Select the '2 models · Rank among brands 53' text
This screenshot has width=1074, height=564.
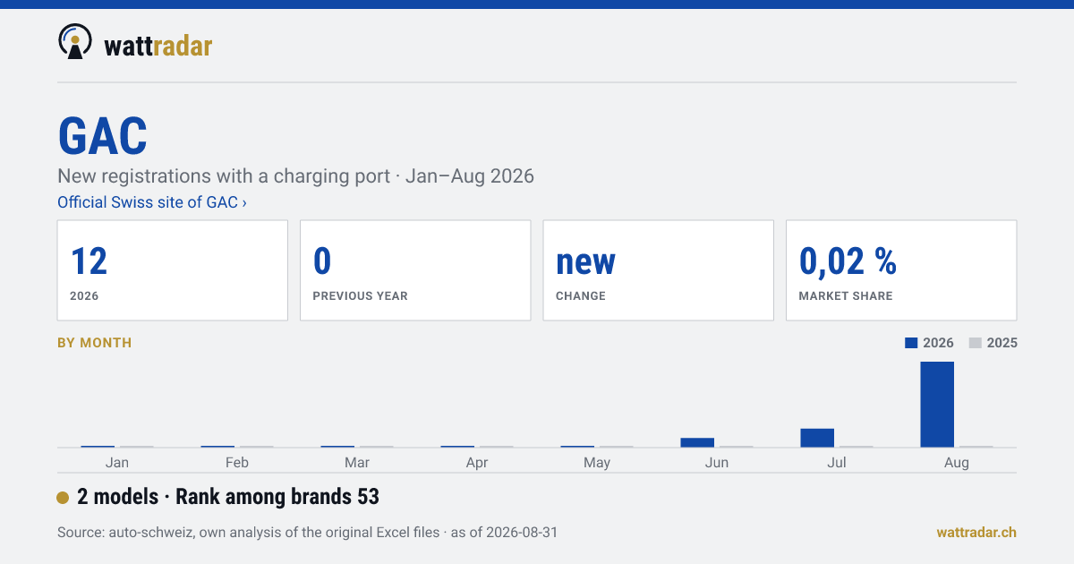pyautogui.click(x=228, y=497)
